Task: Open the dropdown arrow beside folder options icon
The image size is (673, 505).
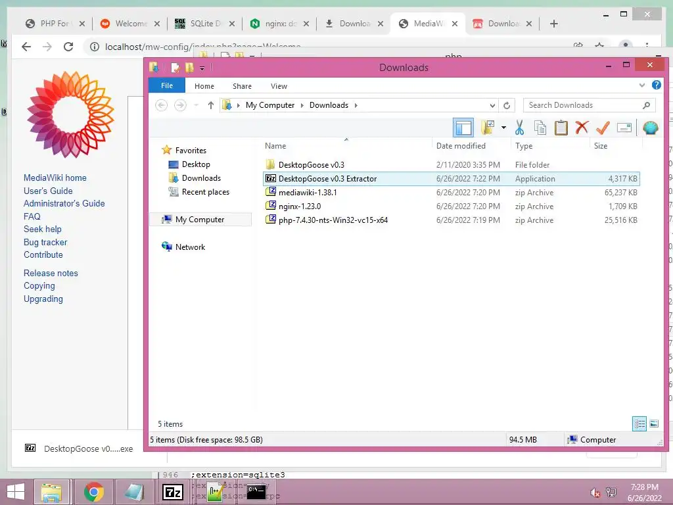Action: (503, 128)
